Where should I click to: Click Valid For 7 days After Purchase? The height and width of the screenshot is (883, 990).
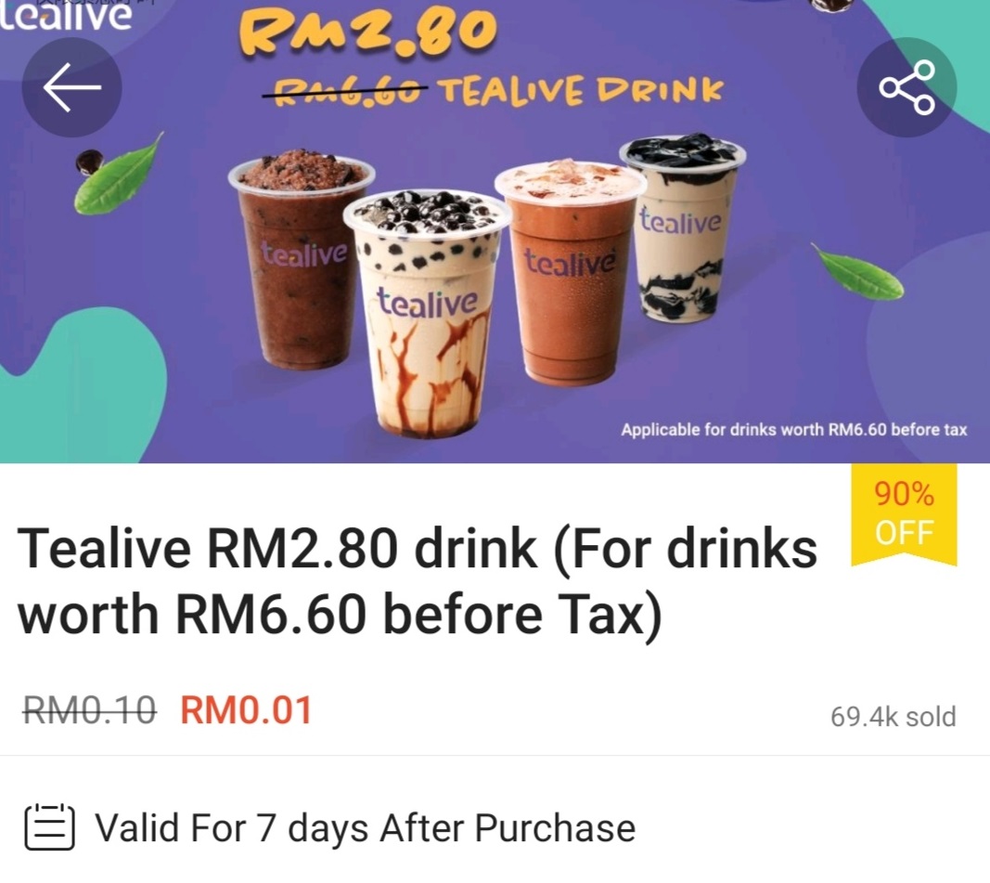click(x=365, y=827)
